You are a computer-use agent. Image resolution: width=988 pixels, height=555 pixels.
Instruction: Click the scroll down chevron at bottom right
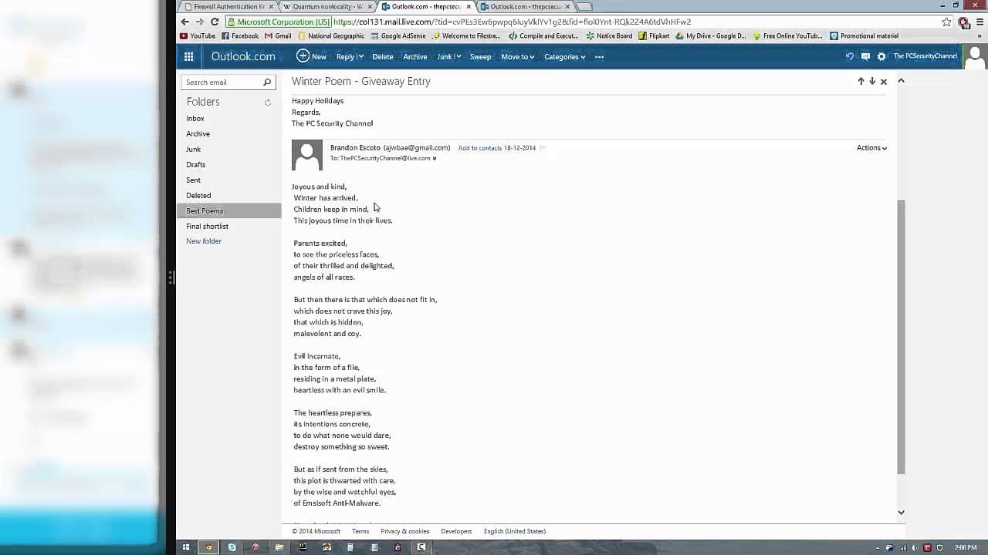[x=901, y=512]
